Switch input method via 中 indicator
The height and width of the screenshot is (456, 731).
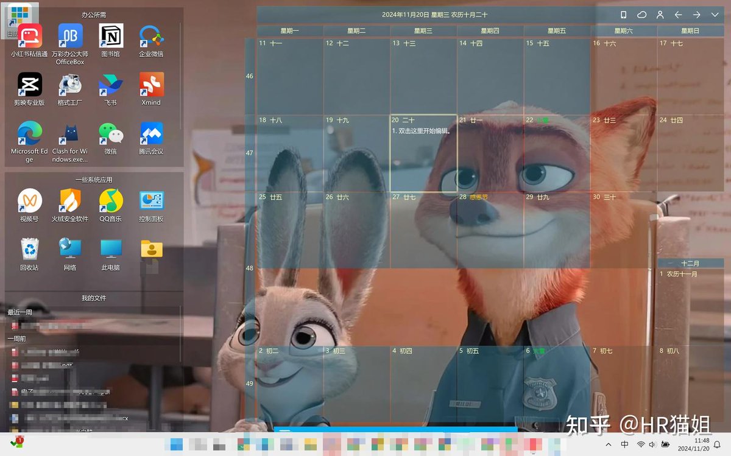point(624,444)
